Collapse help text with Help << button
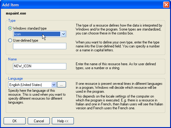Viewport: 171px width, 128px height. pyautogui.click(x=63, y=121)
